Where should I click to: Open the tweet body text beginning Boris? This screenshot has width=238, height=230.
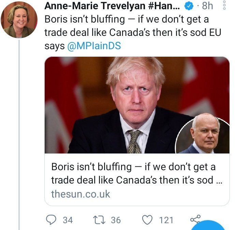(133, 32)
